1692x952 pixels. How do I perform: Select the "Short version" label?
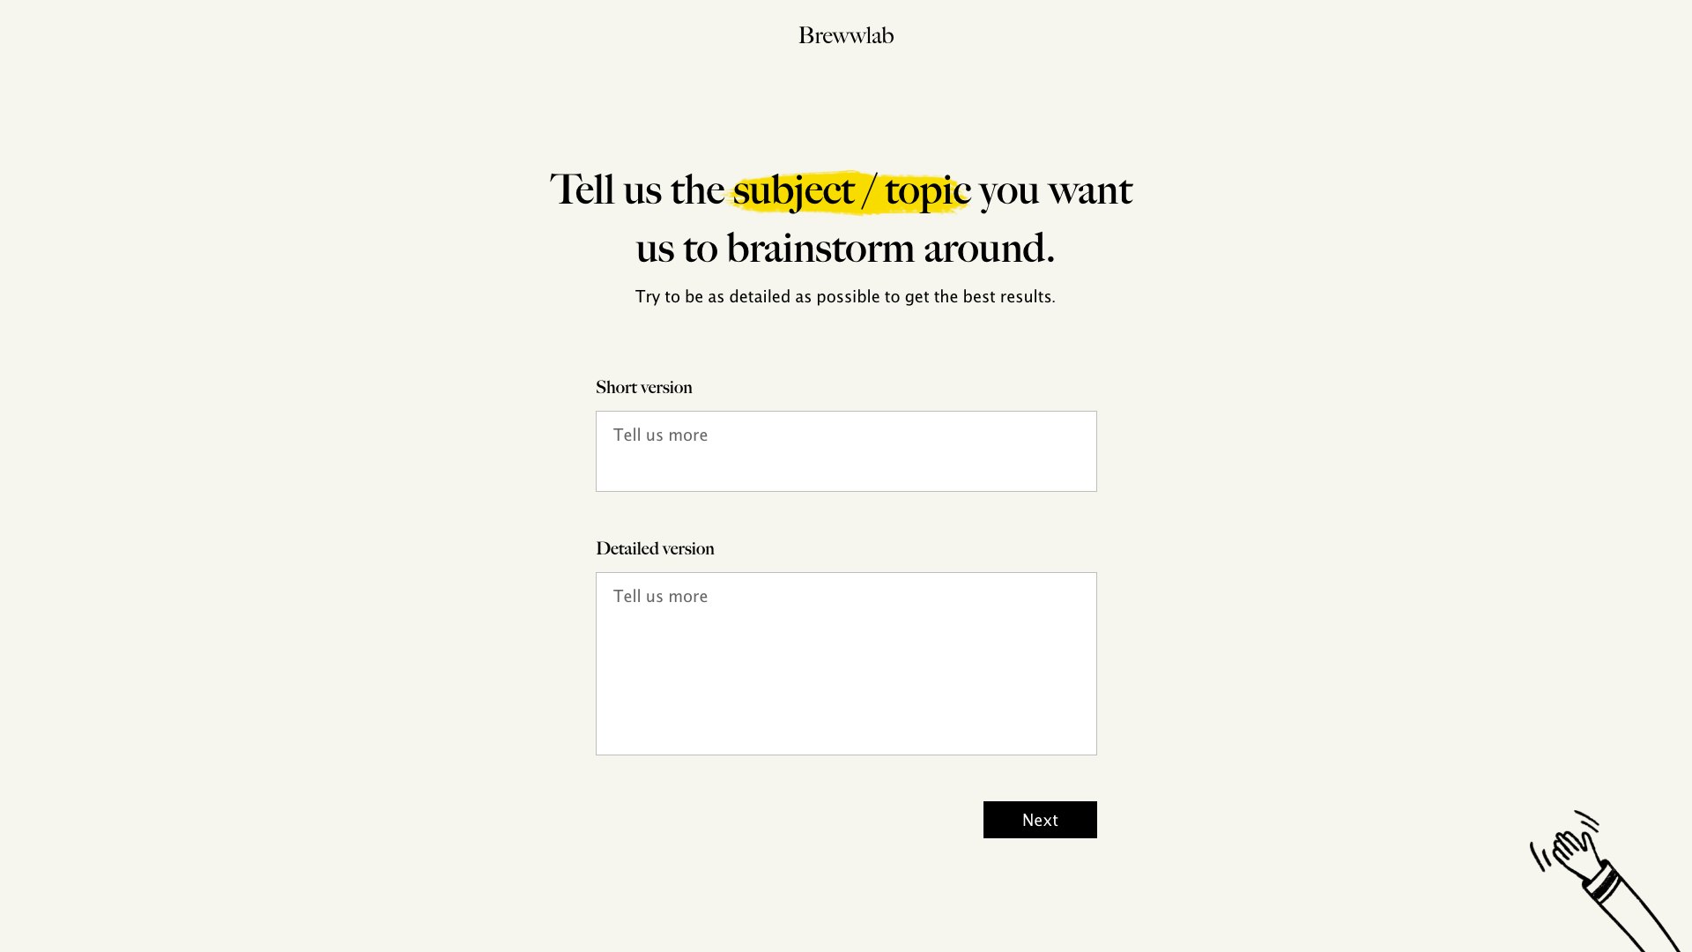[x=643, y=387]
